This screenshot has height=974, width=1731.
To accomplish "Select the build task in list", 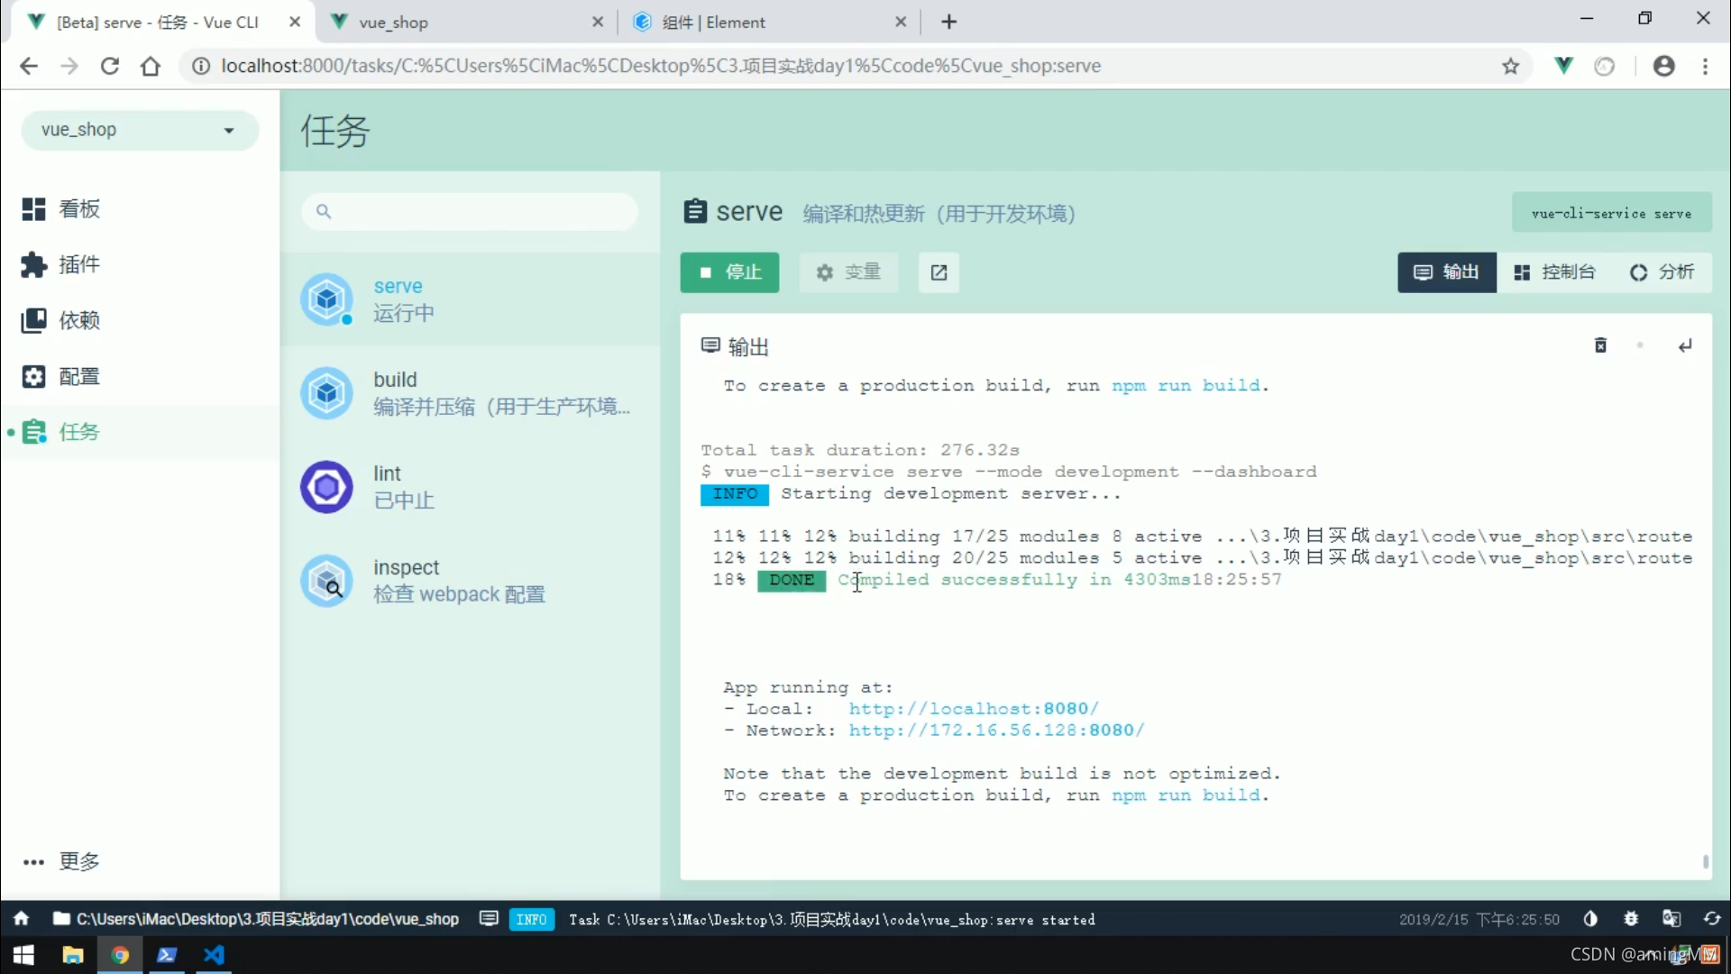I will (x=470, y=393).
